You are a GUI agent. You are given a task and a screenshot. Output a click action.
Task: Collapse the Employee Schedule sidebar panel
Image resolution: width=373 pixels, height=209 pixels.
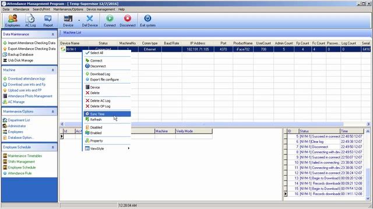tap(53, 147)
